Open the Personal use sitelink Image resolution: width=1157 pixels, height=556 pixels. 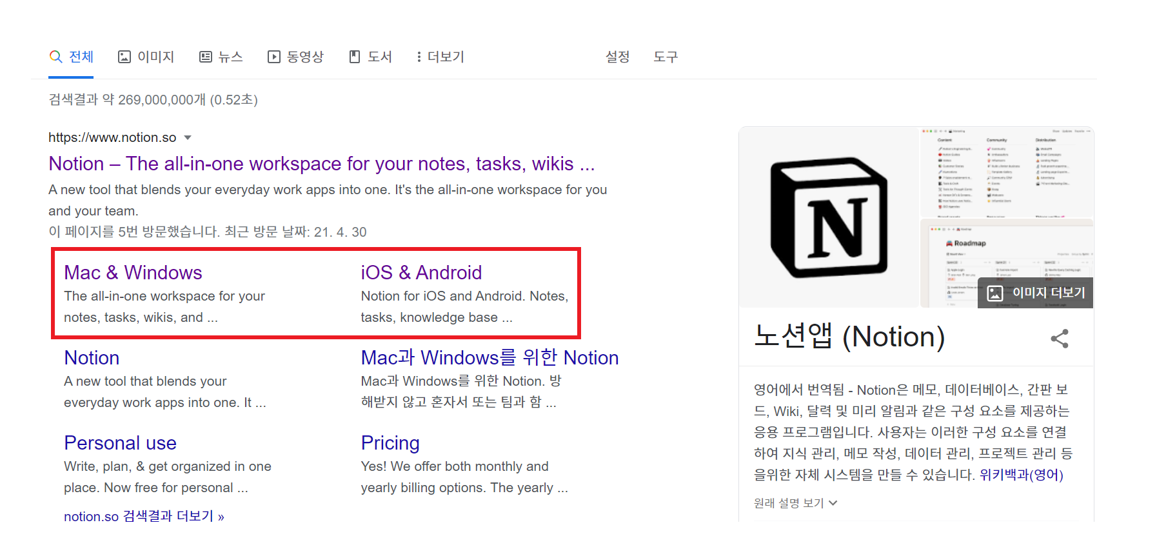click(120, 443)
